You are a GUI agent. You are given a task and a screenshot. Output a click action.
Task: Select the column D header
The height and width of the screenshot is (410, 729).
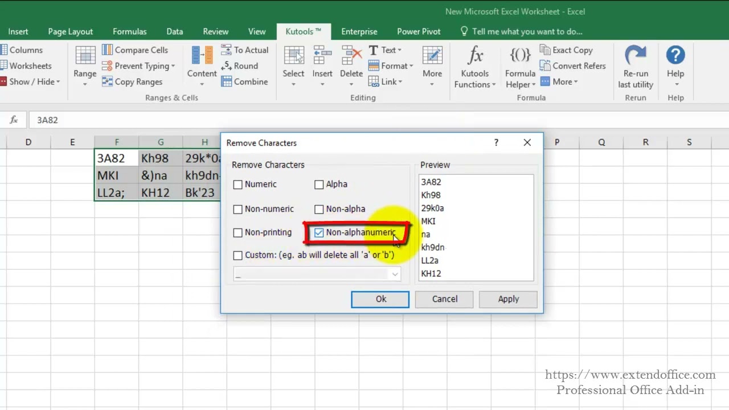coord(28,142)
